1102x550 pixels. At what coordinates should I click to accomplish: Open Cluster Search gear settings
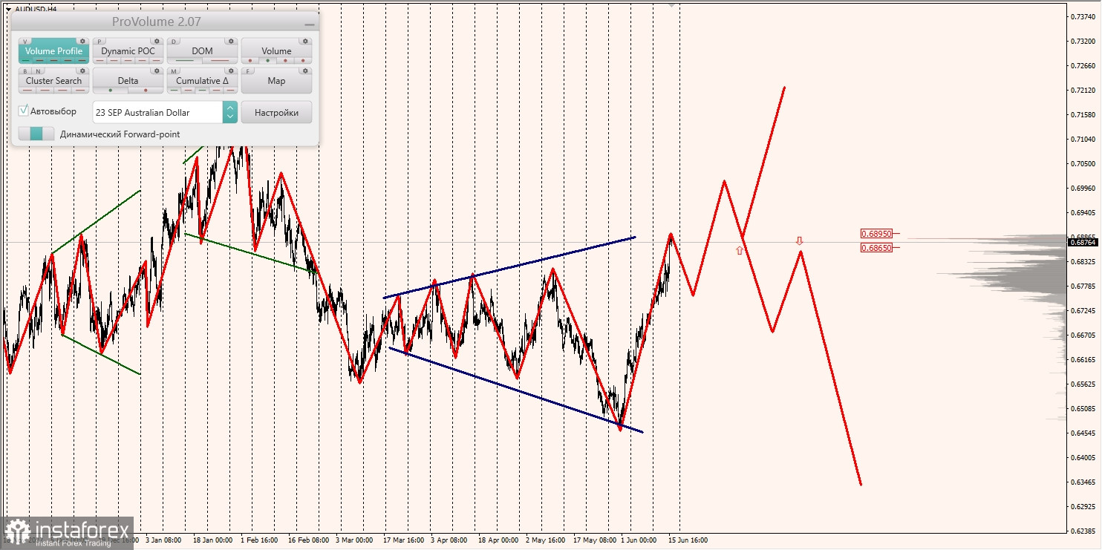pyautogui.click(x=82, y=71)
